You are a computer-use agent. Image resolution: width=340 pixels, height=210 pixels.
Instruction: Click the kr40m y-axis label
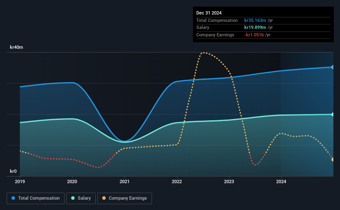tap(17, 47)
